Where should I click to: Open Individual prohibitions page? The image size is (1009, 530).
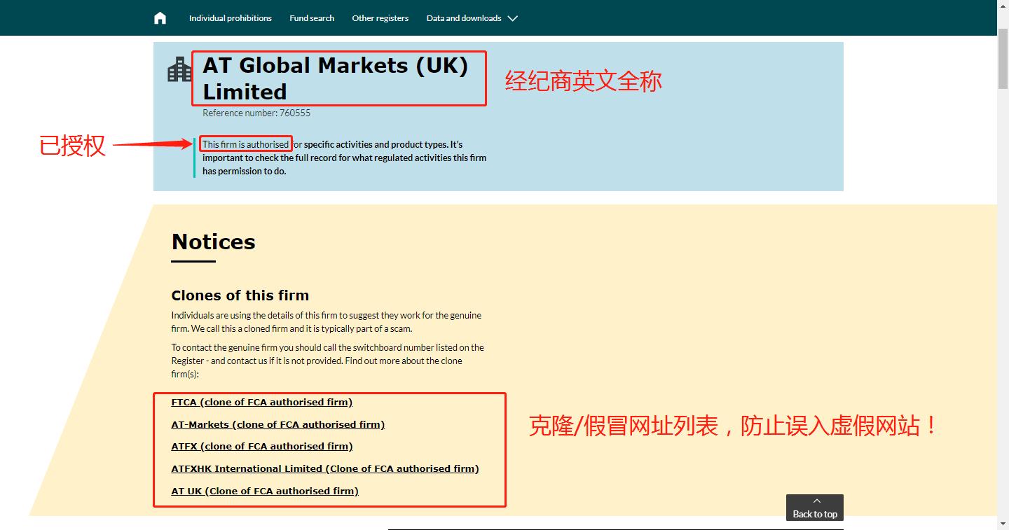click(x=231, y=18)
